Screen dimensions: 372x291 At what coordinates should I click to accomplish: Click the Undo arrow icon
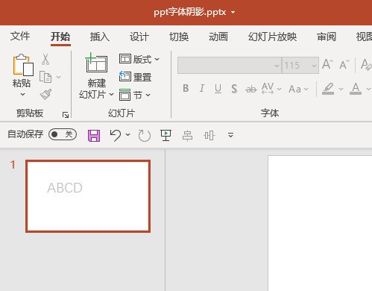click(116, 135)
